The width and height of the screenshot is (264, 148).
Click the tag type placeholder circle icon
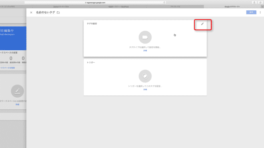(x=145, y=37)
